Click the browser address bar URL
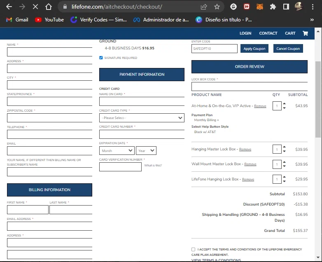This screenshot has width=322, height=262. [117, 7]
